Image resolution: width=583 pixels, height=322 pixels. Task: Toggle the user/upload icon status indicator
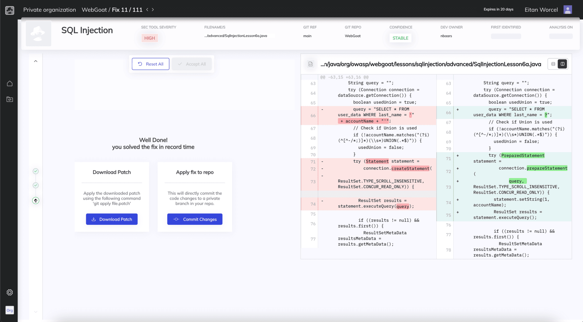coord(35,200)
